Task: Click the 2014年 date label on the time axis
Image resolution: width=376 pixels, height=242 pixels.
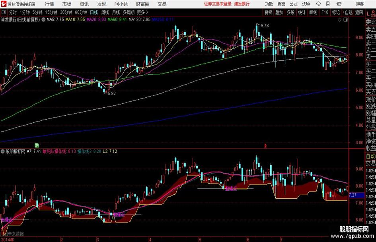Action: (8, 240)
